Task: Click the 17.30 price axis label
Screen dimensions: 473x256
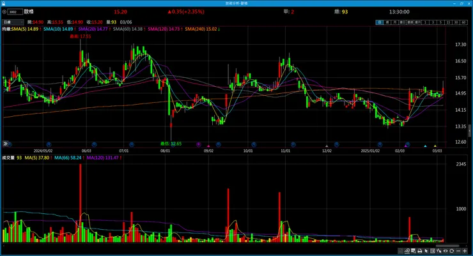Action: coord(460,44)
